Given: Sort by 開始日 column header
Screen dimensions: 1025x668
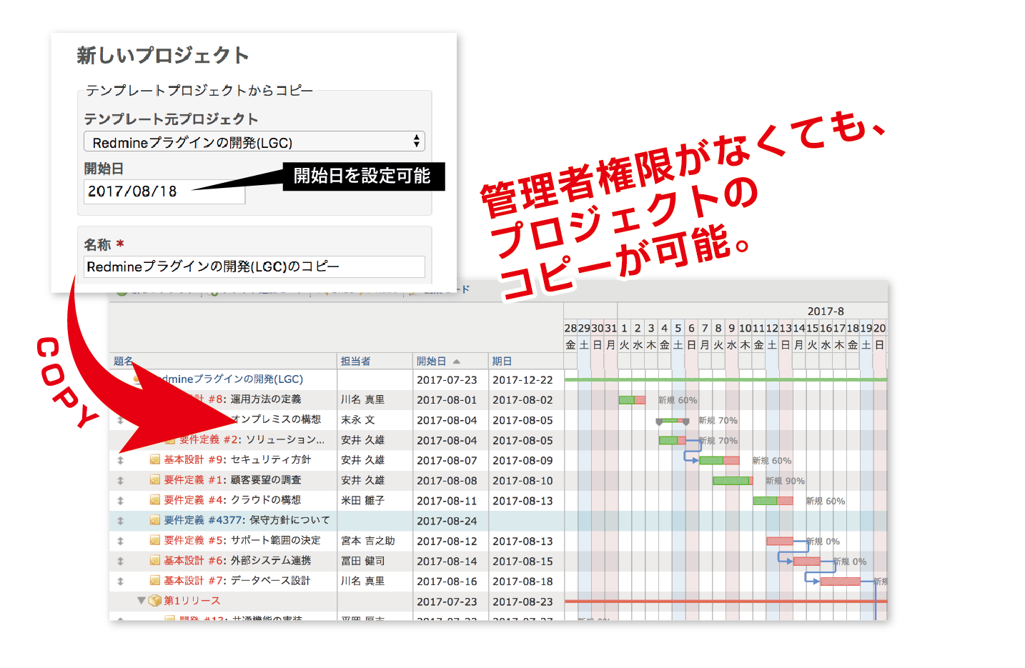Looking at the screenshot, I should tap(431, 362).
